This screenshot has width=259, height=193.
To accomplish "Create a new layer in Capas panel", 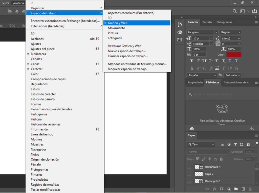I will click(x=243, y=189).
